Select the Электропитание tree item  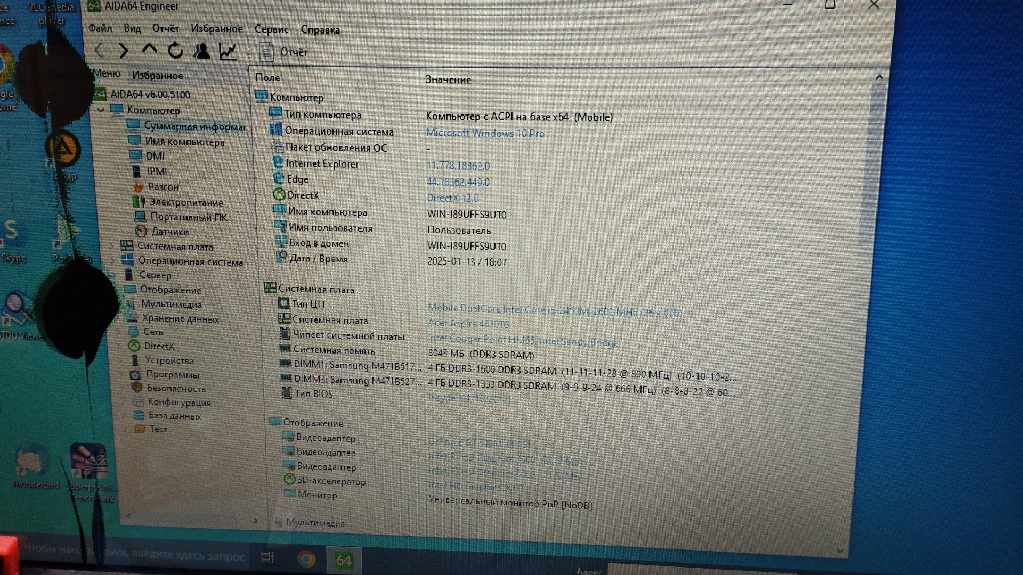(178, 202)
